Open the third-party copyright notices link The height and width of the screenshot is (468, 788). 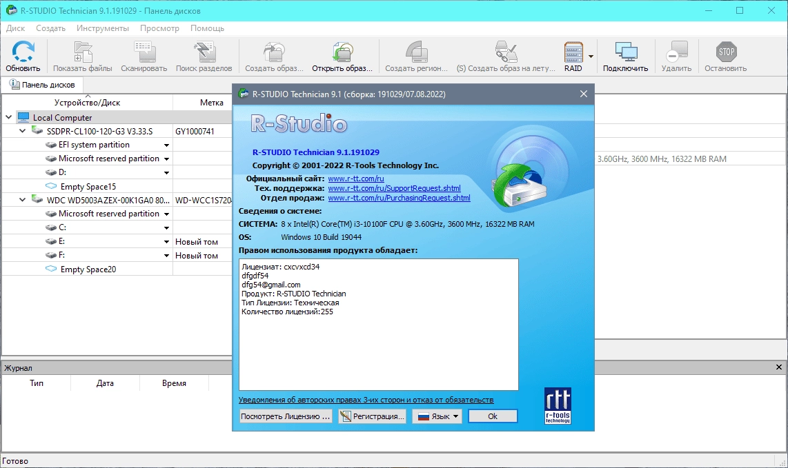tap(366, 400)
